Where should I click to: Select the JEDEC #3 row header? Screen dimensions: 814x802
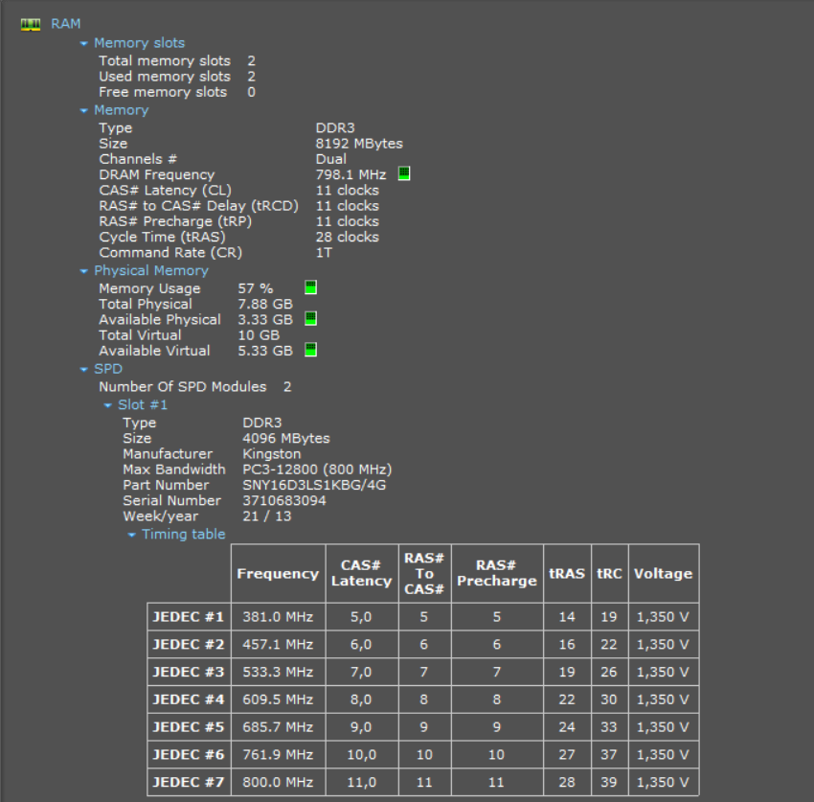click(x=189, y=672)
